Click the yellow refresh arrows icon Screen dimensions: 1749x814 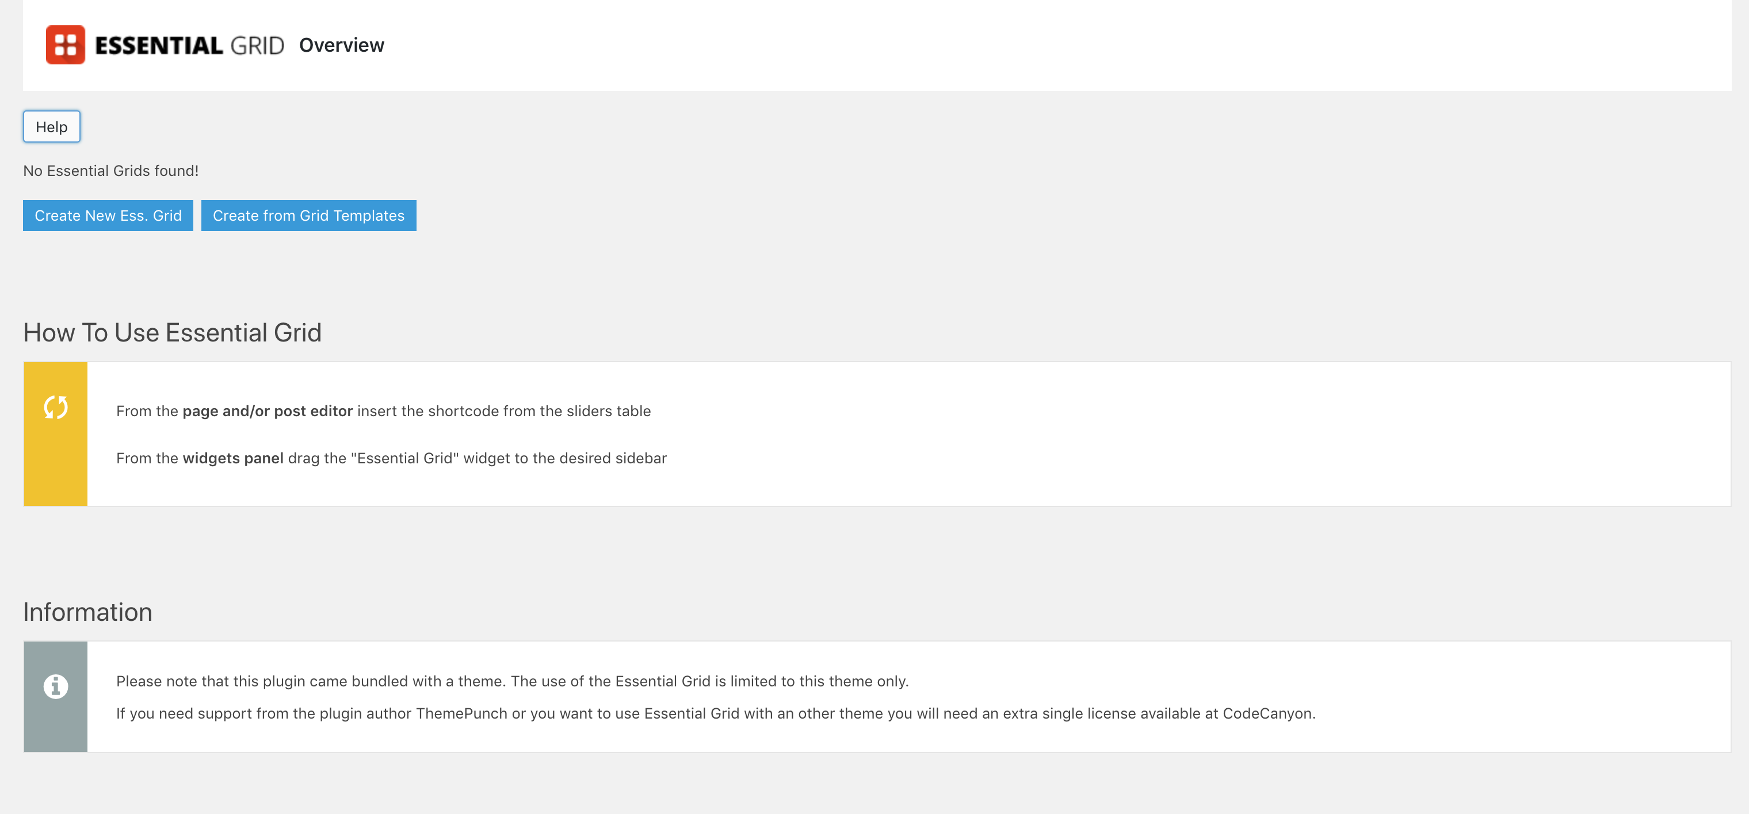[x=56, y=407]
